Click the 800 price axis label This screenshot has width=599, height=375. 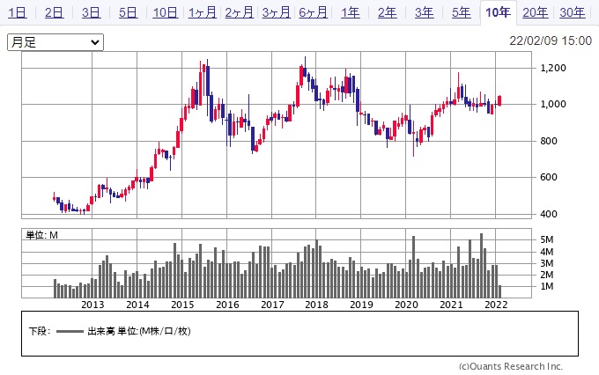pos(549,141)
